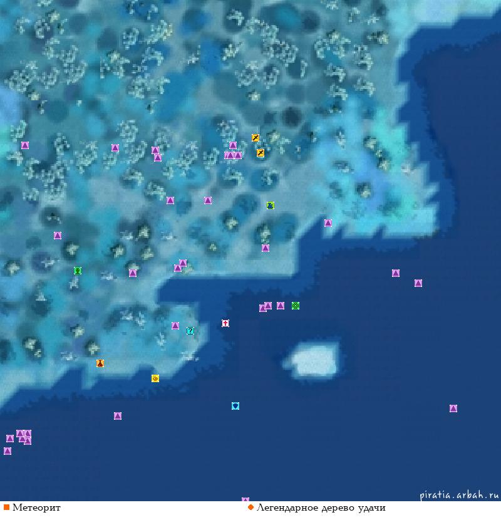Screen dimensions: 501x520
Task: Select the blue shield marker
Action: [235, 405]
